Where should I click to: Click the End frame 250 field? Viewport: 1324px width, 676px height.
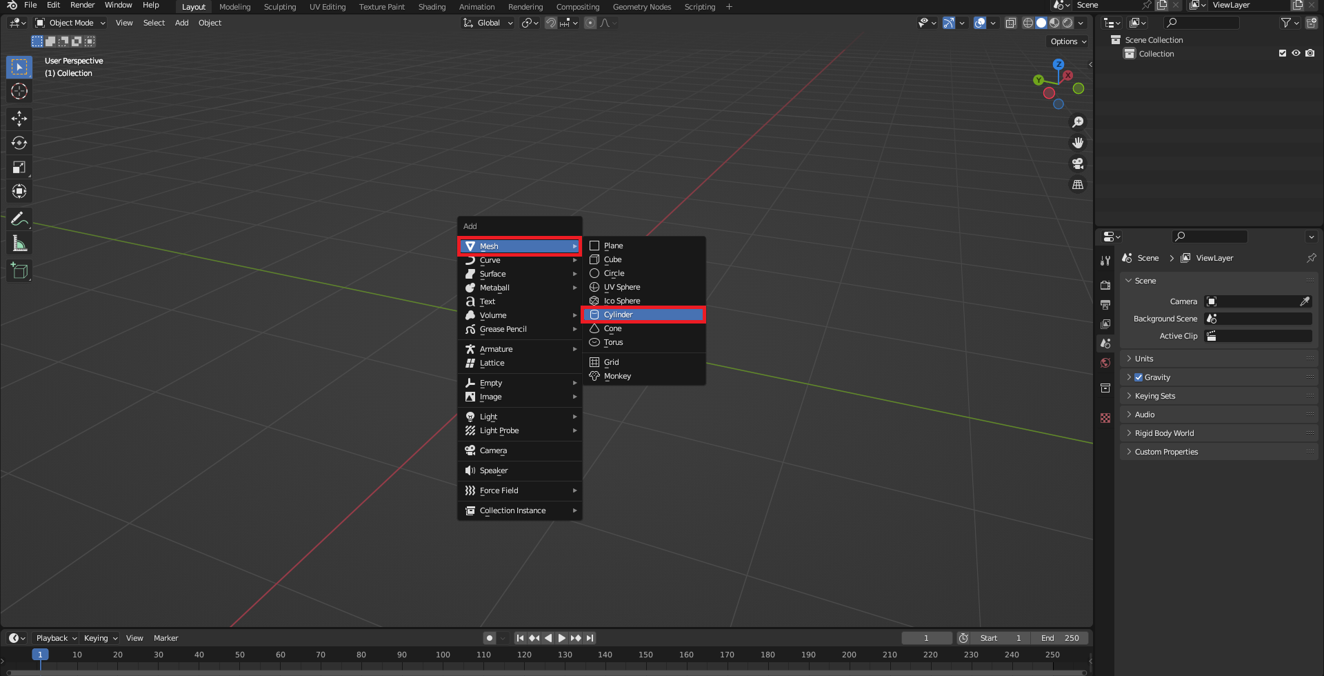pyautogui.click(x=1061, y=638)
